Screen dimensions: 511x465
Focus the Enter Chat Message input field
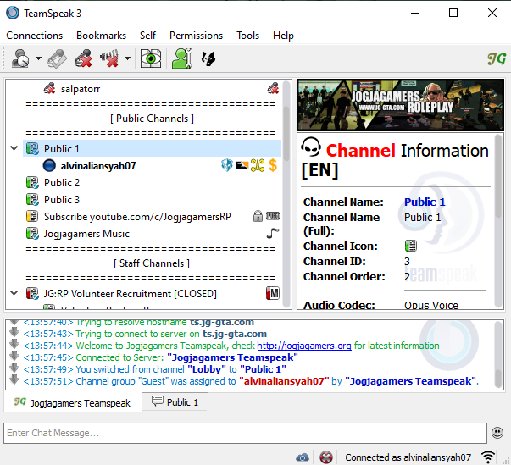(x=246, y=433)
